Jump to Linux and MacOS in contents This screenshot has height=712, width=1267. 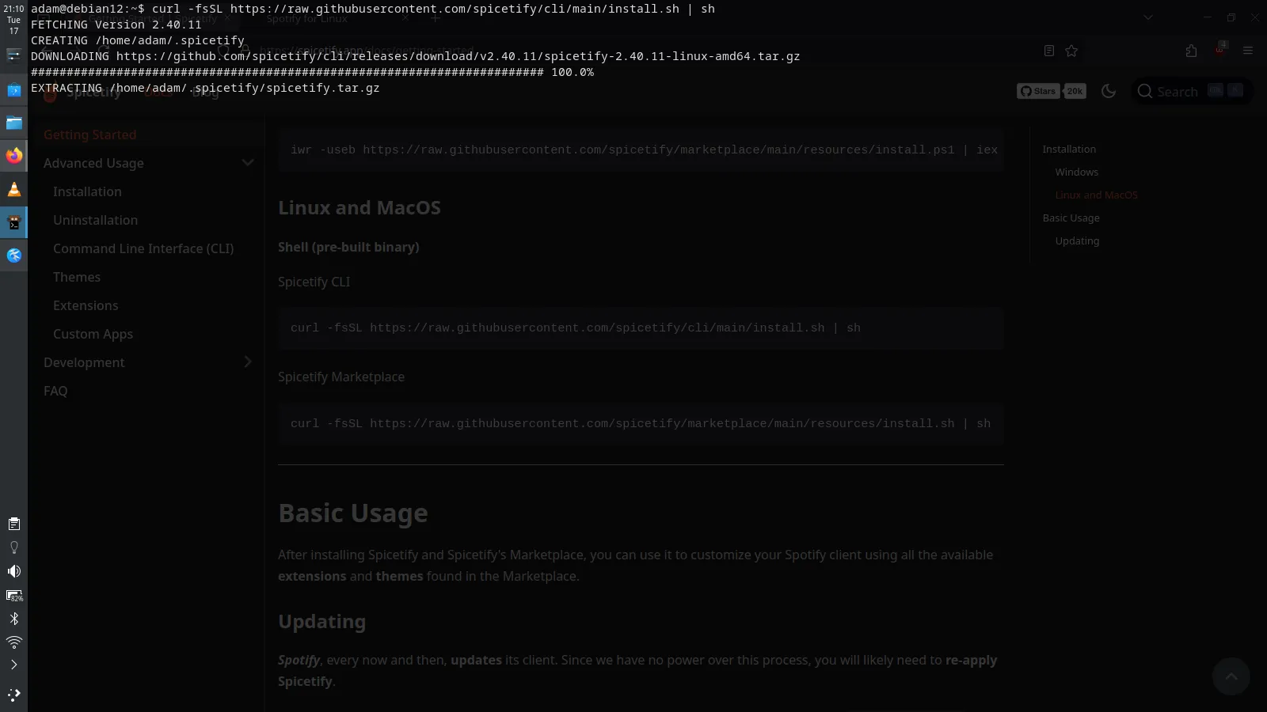pos(1096,195)
